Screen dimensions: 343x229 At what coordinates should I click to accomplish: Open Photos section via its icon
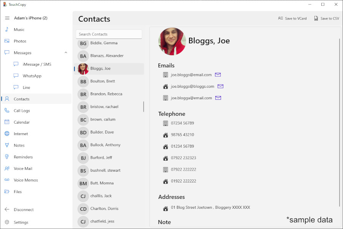(7, 41)
